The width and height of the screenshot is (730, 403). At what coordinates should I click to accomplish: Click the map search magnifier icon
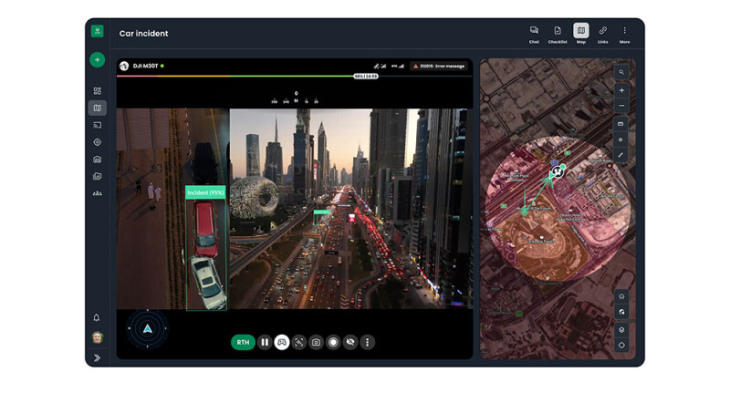coord(621,72)
